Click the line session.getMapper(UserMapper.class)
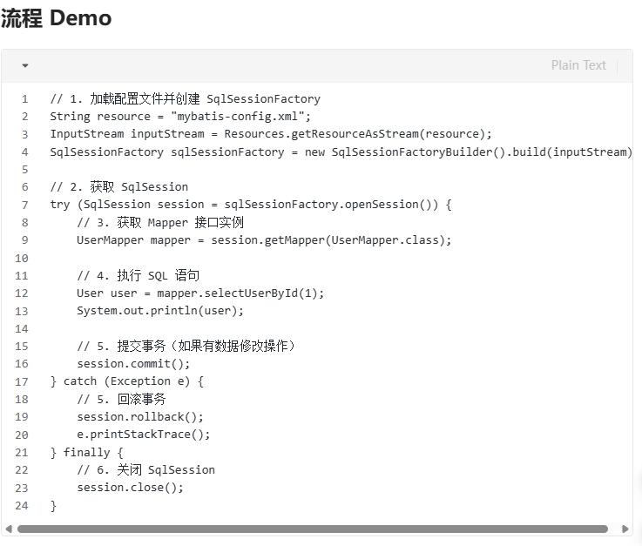The height and width of the screenshot is (546, 642). [264, 240]
